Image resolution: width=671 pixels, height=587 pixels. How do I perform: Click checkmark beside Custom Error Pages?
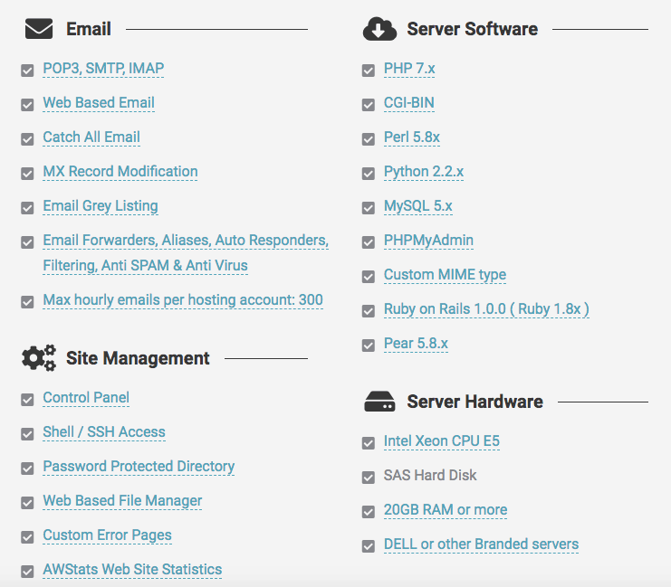(x=27, y=537)
